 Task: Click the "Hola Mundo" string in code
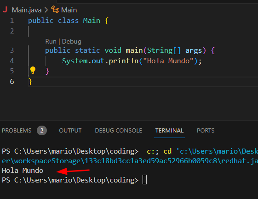pos(168,61)
